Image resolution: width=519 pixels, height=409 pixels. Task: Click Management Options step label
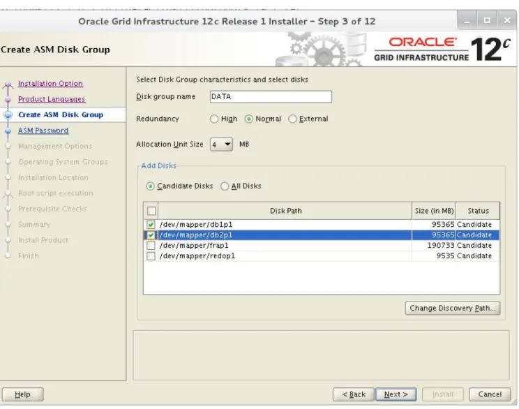point(55,146)
